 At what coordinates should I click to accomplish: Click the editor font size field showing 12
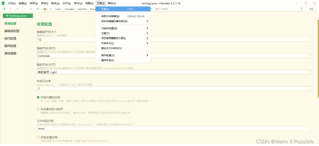[174, 39]
